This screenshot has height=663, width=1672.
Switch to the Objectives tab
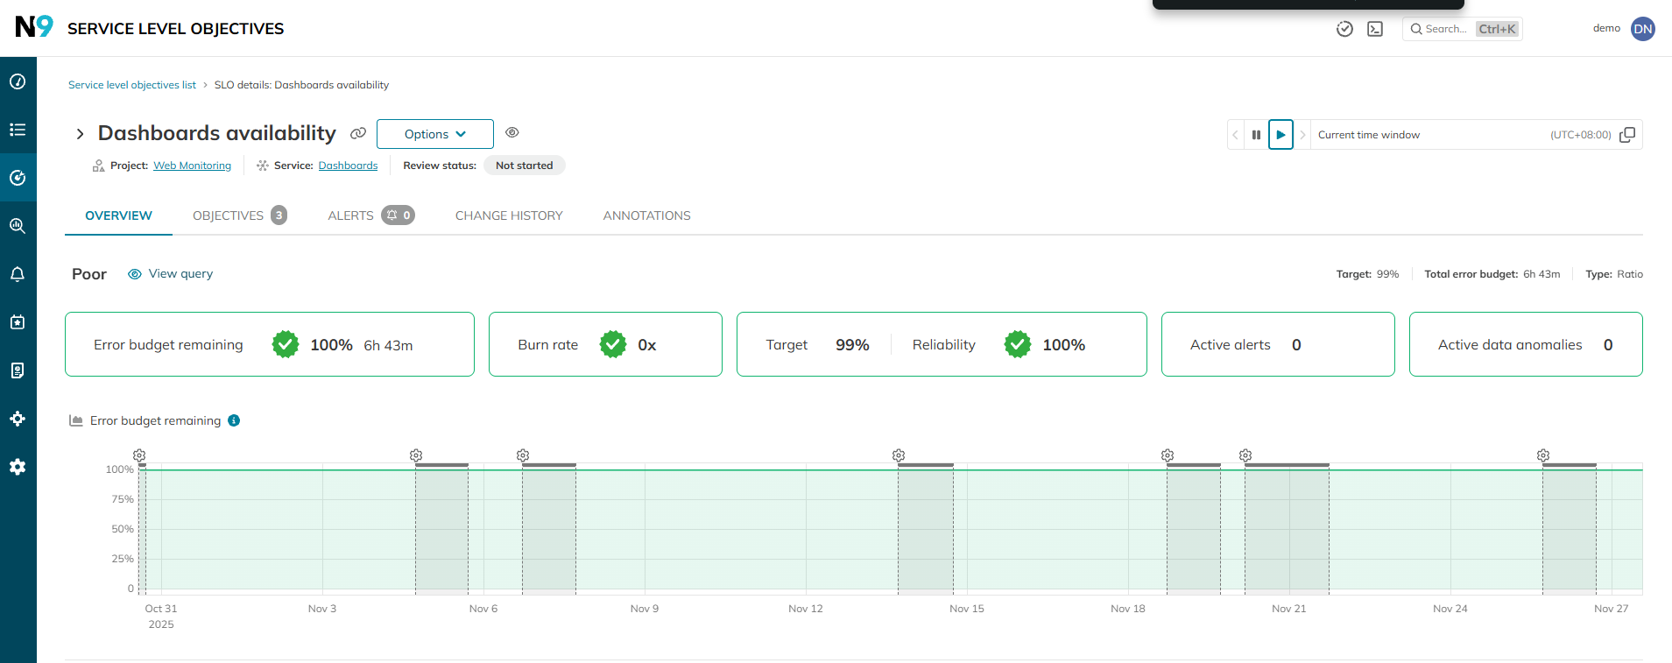click(238, 215)
